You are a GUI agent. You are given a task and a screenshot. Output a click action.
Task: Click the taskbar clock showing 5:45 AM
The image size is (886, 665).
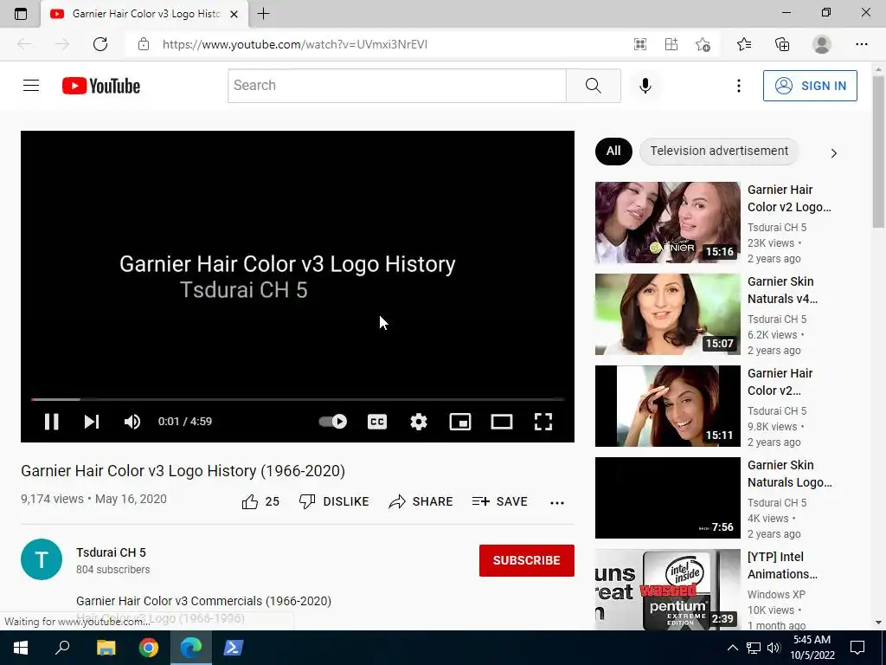point(812,648)
